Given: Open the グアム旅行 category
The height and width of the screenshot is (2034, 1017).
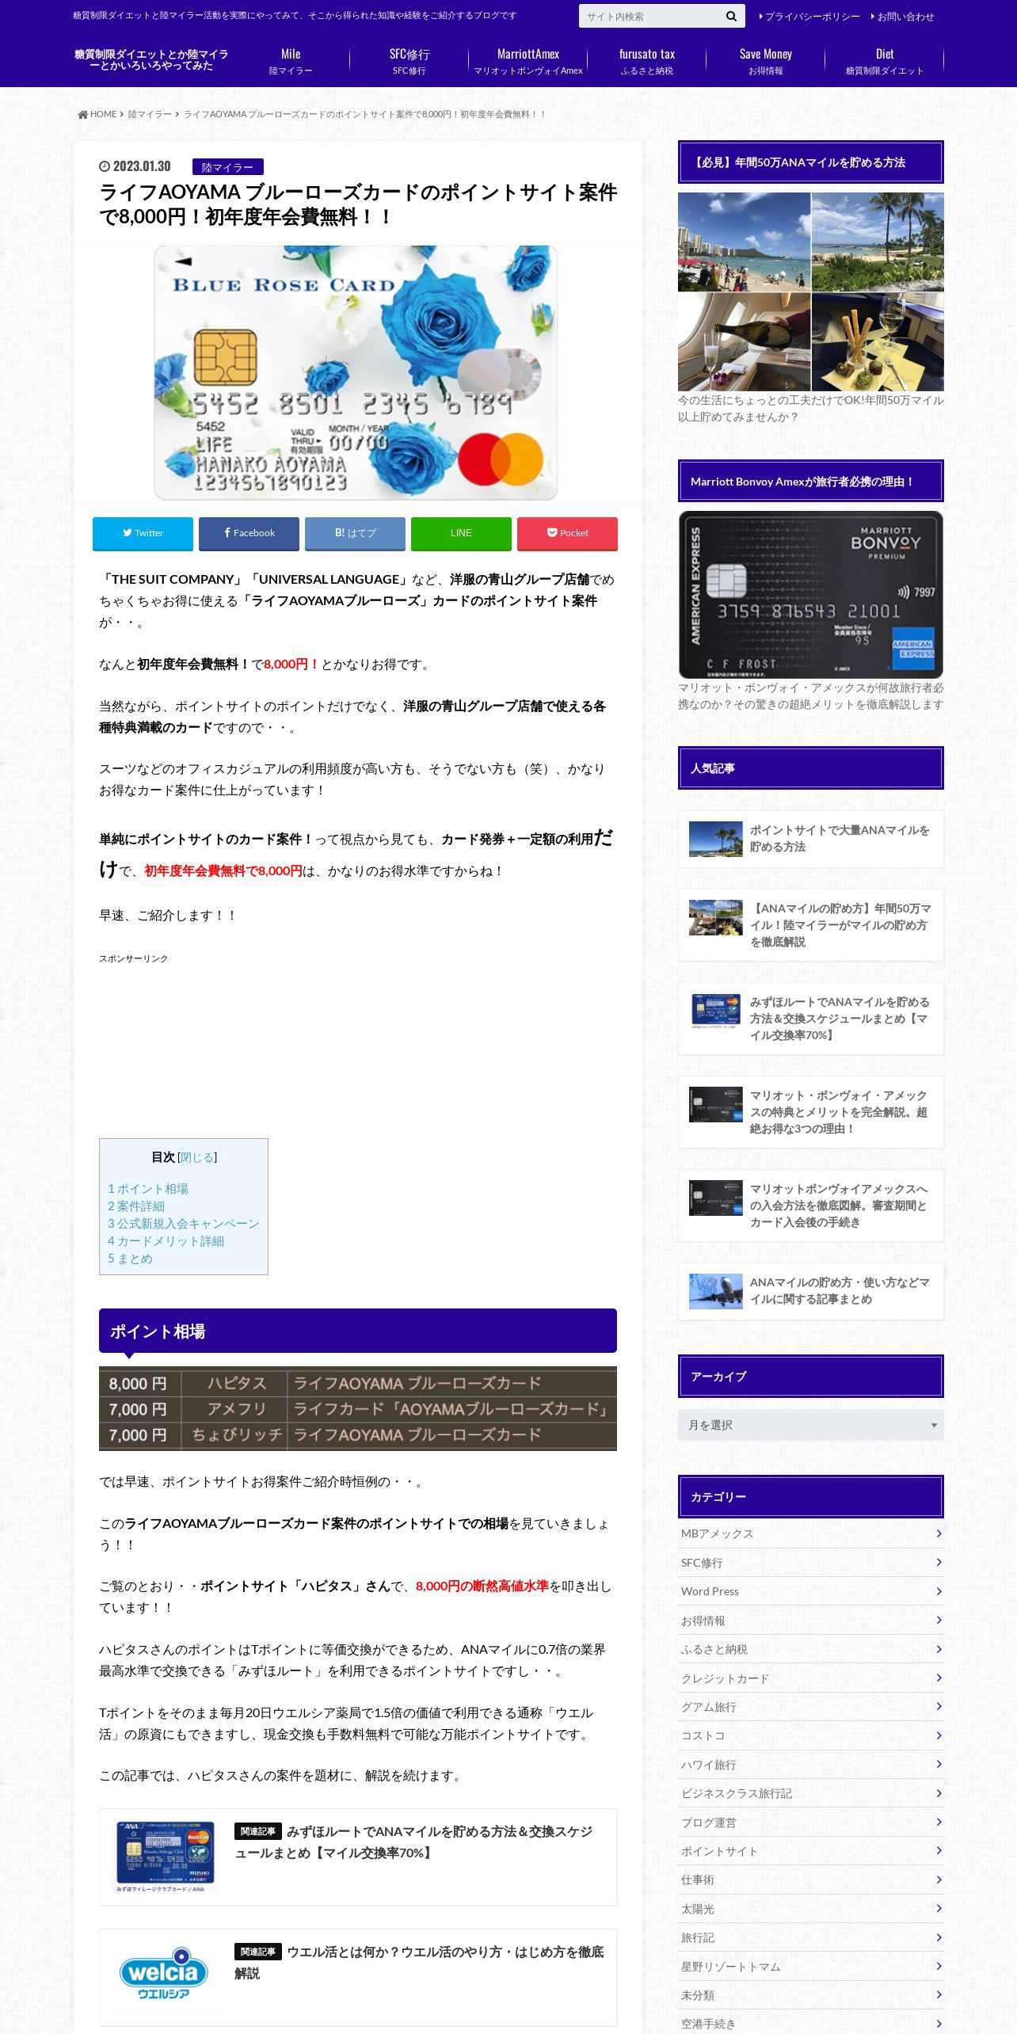Looking at the screenshot, I should [810, 1707].
